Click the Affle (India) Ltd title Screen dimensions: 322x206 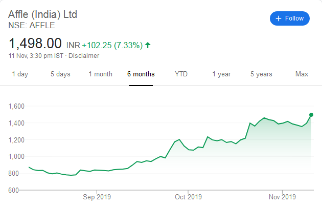point(42,14)
